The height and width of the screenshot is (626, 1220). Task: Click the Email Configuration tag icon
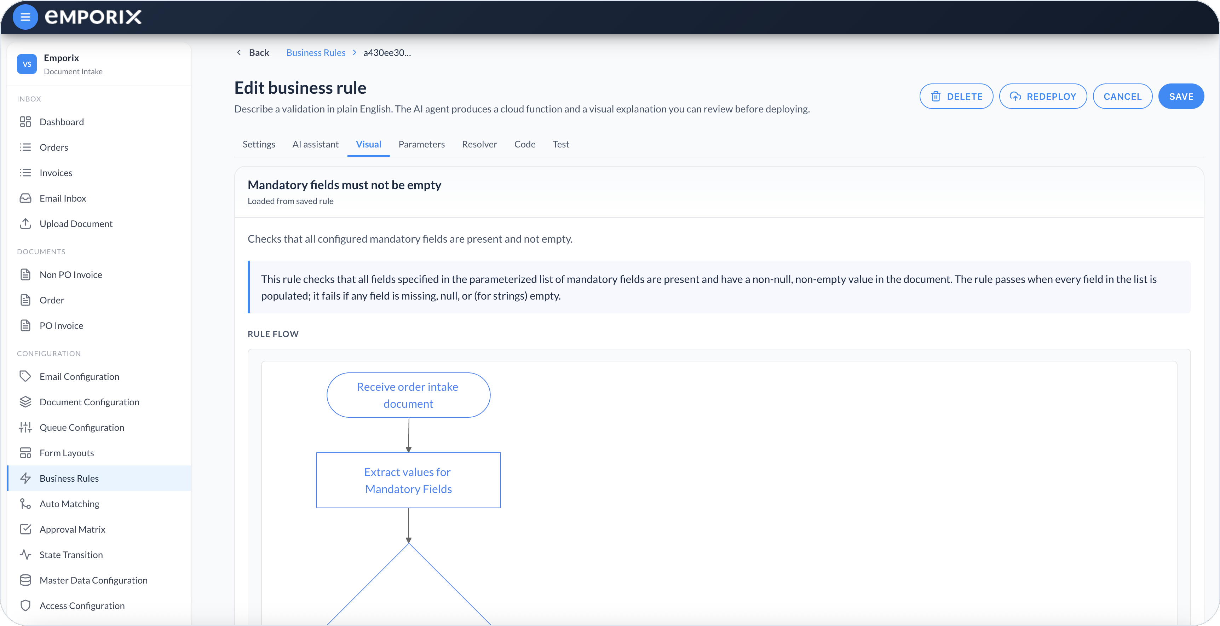pyautogui.click(x=25, y=376)
